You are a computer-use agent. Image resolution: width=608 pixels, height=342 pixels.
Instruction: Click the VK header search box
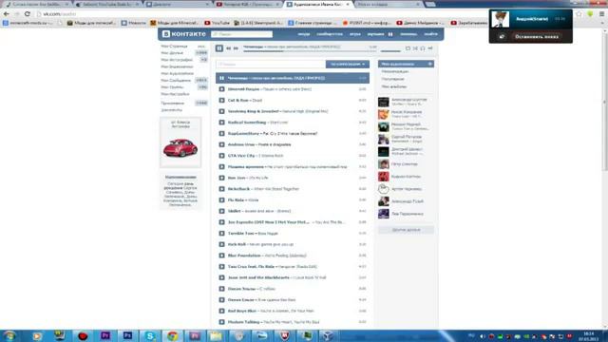click(241, 34)
